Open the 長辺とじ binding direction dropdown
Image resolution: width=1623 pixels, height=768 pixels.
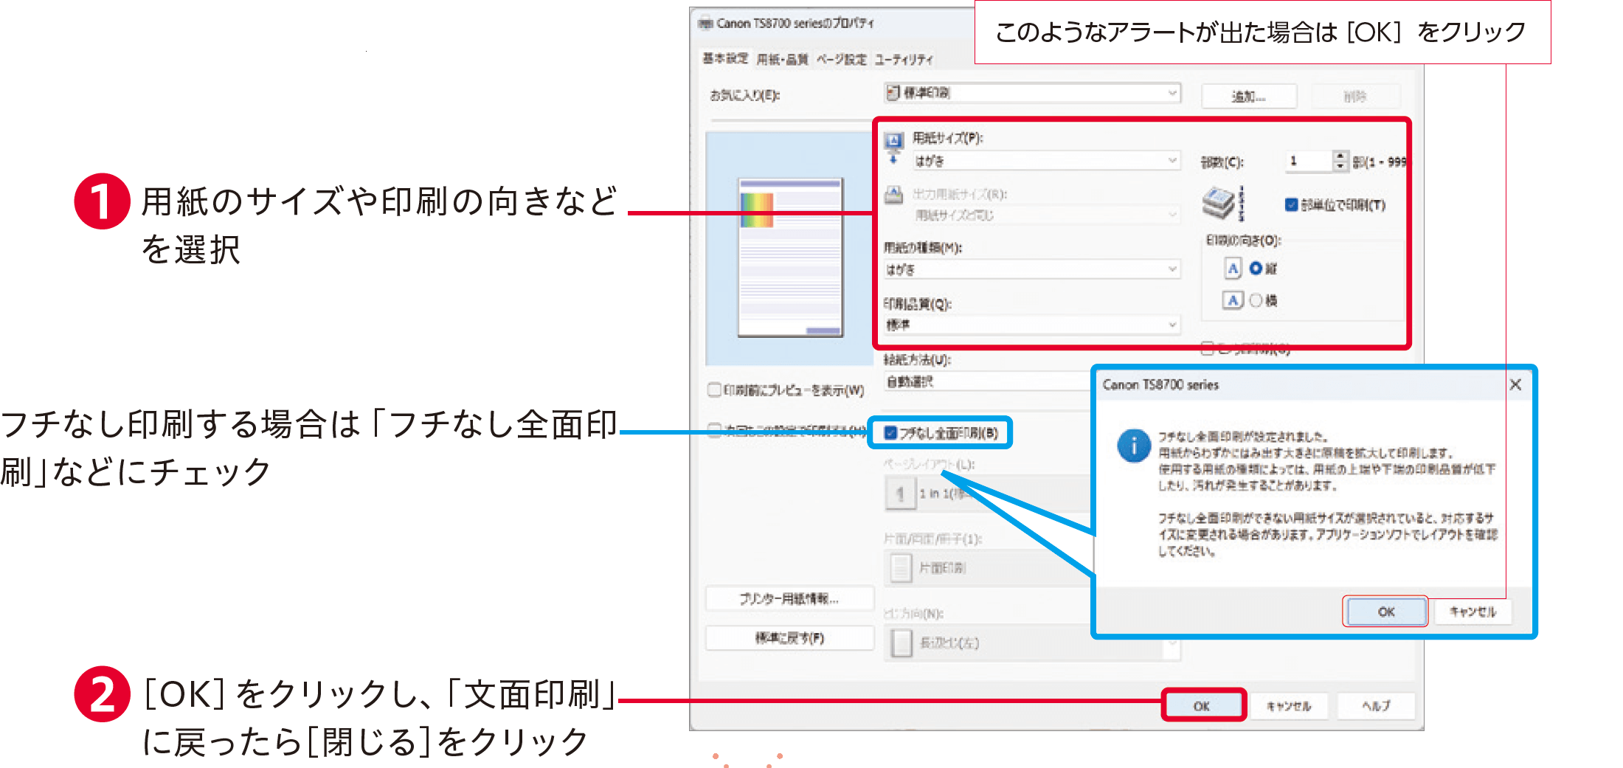(1032, 643)
